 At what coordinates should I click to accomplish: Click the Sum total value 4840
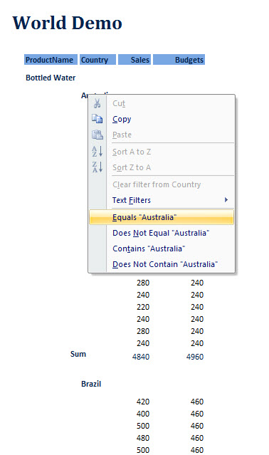141,357
